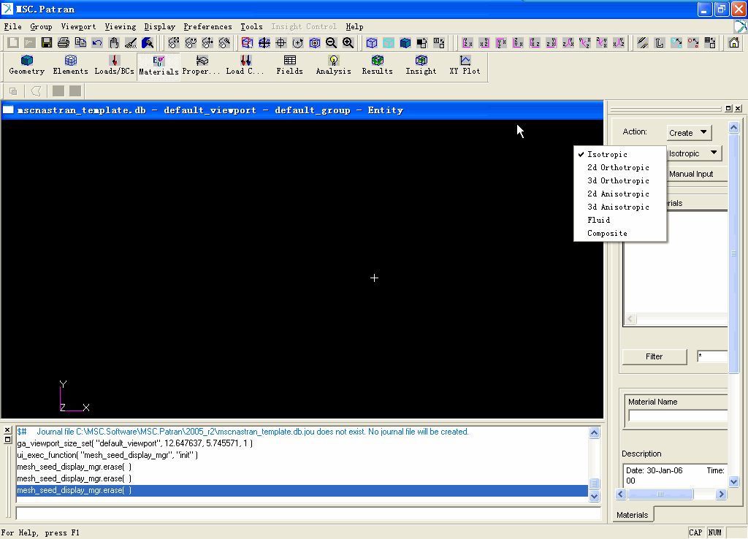
Task: Open the Help menu
Action: point(354,27)
